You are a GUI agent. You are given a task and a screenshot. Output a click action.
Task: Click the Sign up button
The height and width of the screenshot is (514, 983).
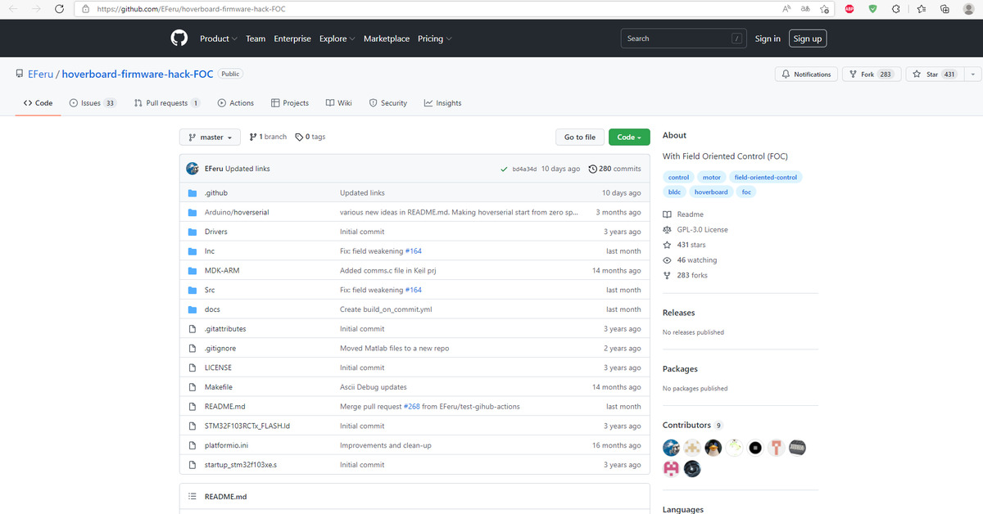807,38
